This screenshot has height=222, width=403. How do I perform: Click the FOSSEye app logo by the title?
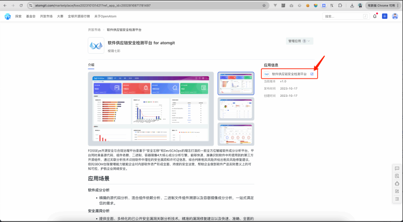click(96, 46)
